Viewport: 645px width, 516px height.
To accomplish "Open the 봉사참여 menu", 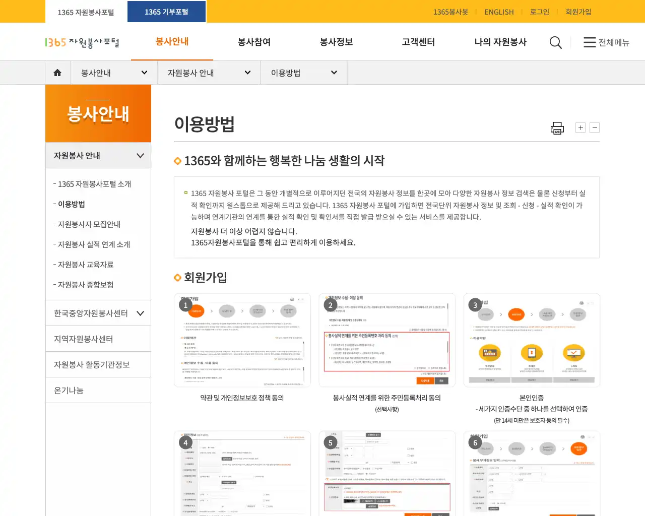I will (x=253, y=42).
